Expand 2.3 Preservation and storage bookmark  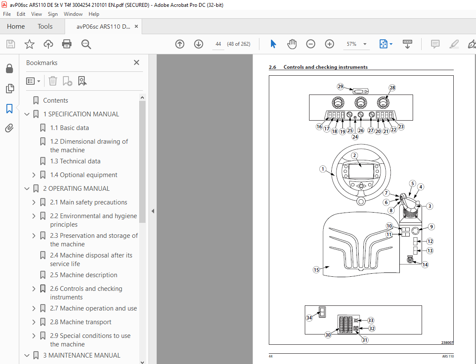pos(34,236)
